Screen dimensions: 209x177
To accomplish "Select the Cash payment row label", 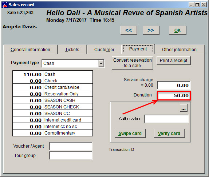I will click(68, 74).
